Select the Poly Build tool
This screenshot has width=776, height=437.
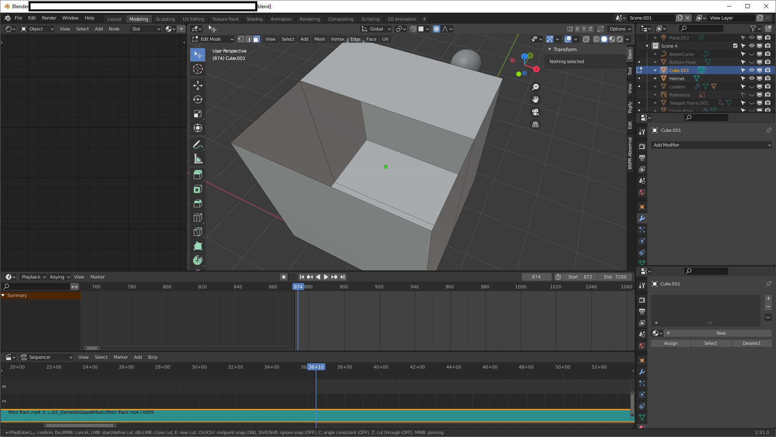point(197,246)
